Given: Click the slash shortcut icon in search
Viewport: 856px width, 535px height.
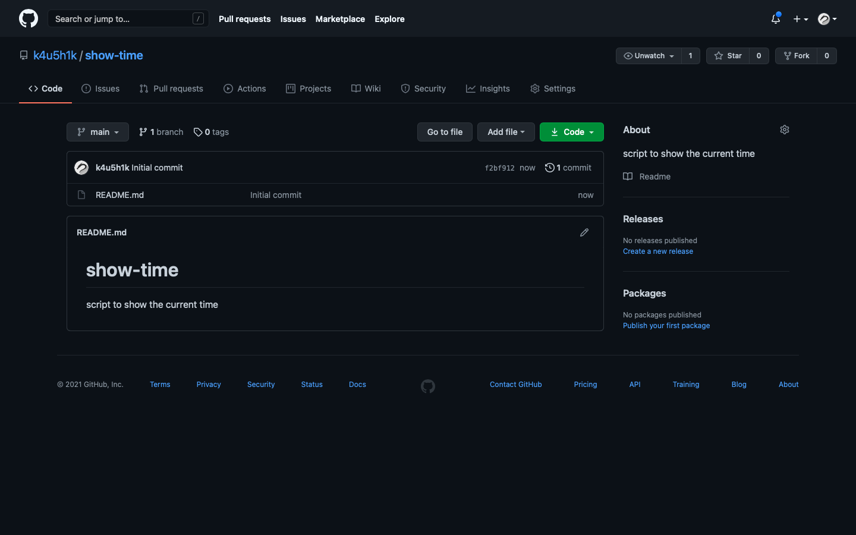Looking at the screenshot, I should [x=199, y=19].
